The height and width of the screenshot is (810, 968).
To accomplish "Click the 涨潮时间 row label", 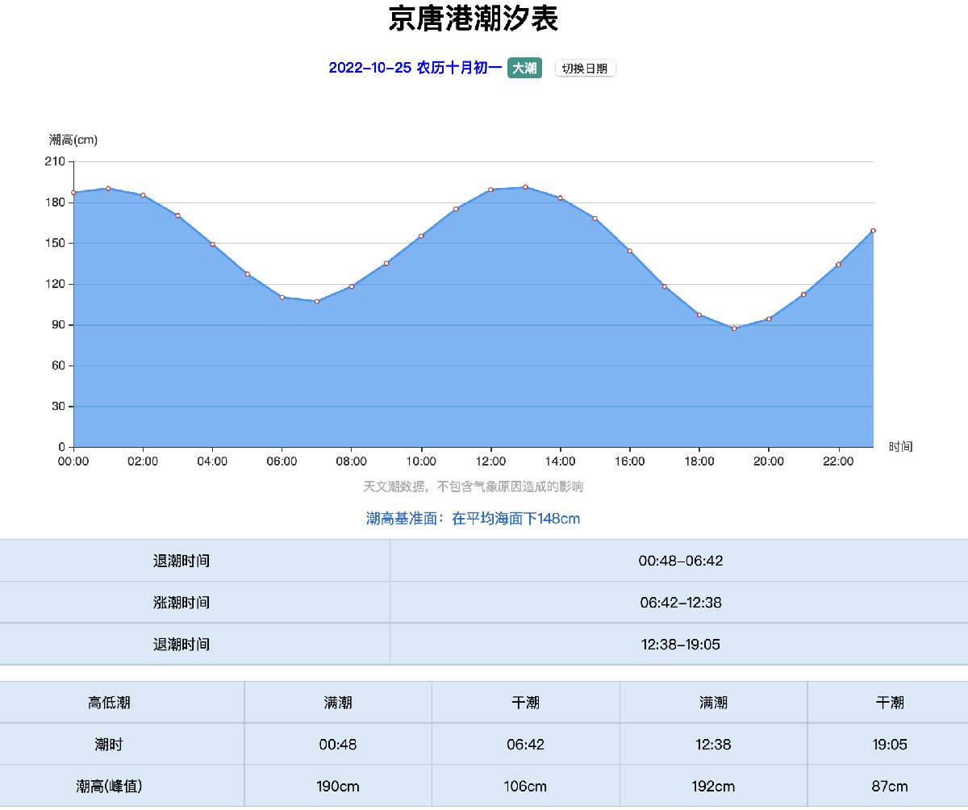I will tap(181, 603).
